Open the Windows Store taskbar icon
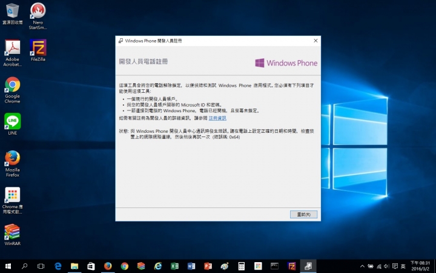This screenshot has width=436, height=273. tap(91, 266)
